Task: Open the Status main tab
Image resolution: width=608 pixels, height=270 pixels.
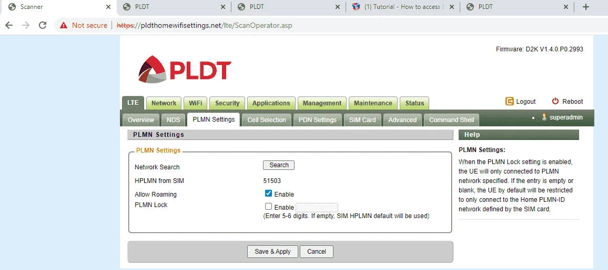Action: (x=414, y=103)
